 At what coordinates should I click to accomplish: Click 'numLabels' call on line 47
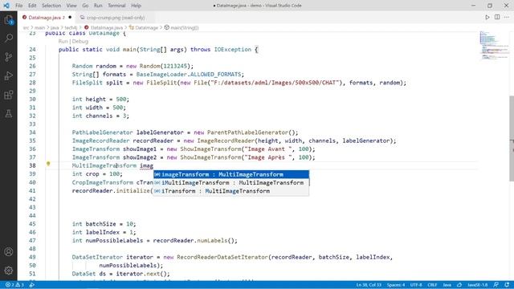coord(212,241)
